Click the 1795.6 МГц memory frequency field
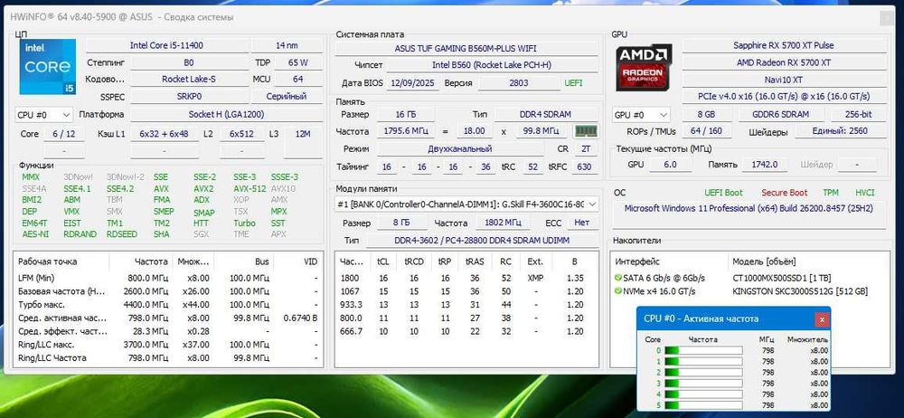This screenshot has height=418, width=904. 406,131
